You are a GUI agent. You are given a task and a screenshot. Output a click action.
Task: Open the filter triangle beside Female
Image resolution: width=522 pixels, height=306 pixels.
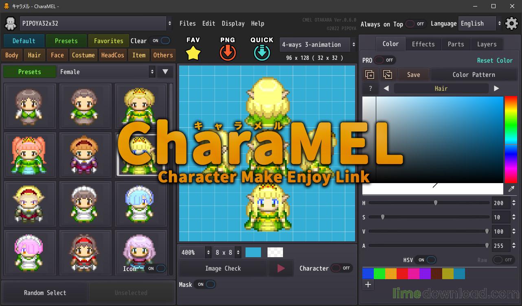(165, 72)
